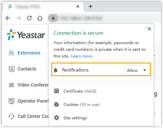The height and width of the screenshot is (128, 163).
Task: Click the Connection is secure heading
Action: pos(78,33)
